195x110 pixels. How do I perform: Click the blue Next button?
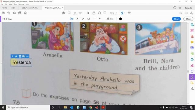click(176, 19)
